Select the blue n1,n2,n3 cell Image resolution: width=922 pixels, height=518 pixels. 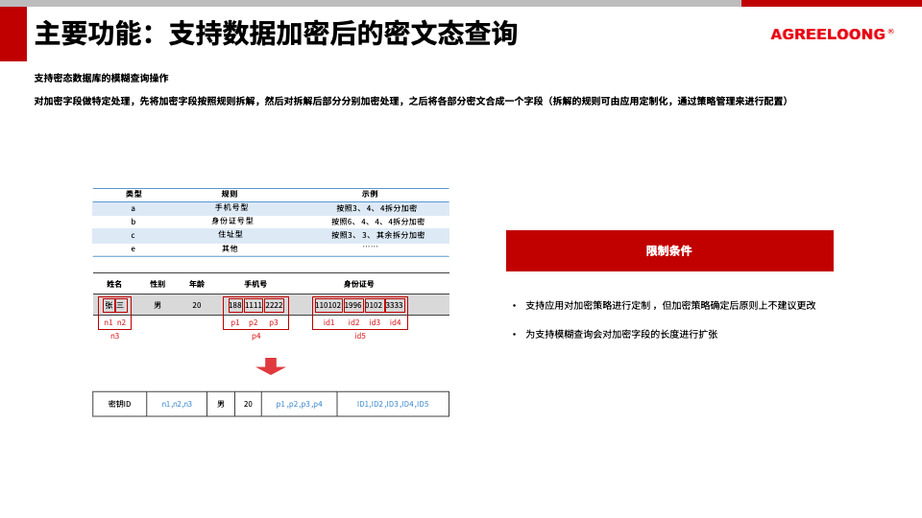click(177, 404)
